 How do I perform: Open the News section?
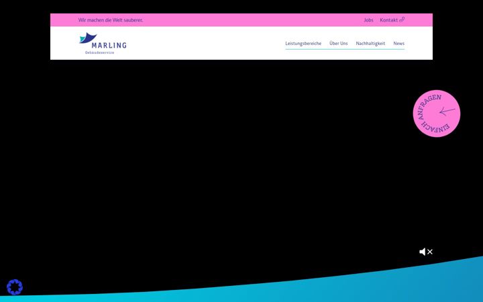click(x=399, y=44)
